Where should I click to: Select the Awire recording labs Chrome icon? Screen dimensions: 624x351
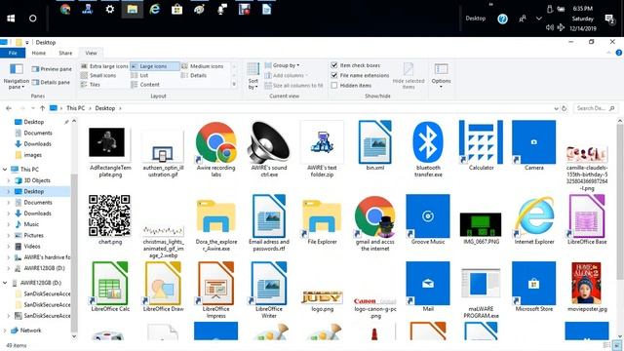pos(216,142)
